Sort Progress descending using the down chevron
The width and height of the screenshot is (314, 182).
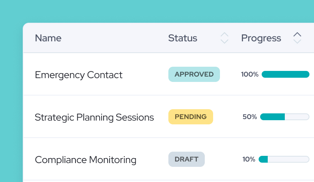pos(297,41)
